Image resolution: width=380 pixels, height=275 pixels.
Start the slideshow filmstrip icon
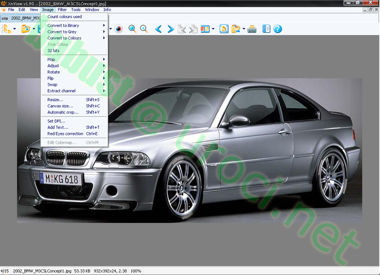click(x=205, y=29)
